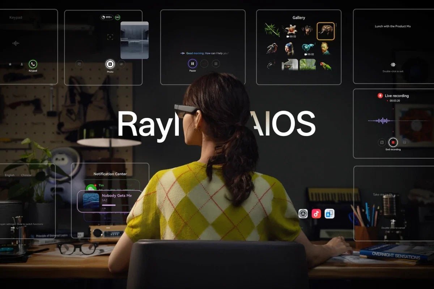Viewport: 434px width, 289px height.
Task: Click the 999+ storage counter badge
Action: pos(107,17)
